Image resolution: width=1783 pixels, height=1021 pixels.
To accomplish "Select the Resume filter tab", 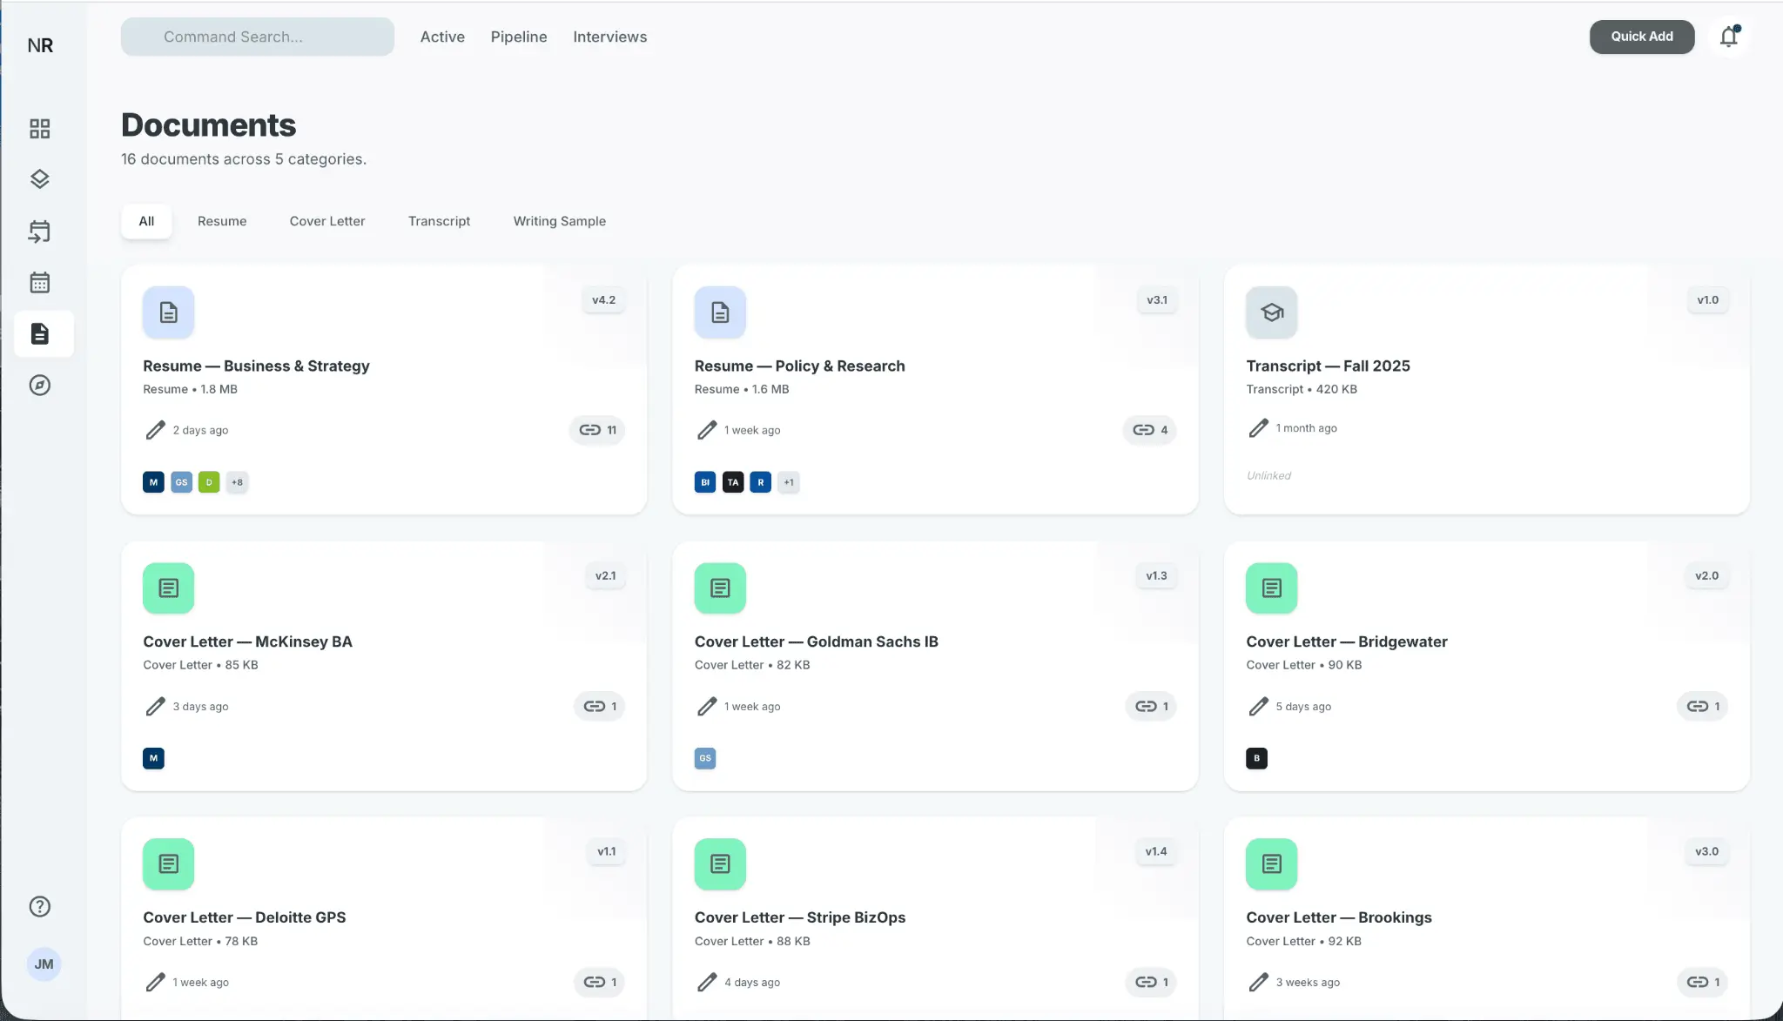I will (222, 221).
